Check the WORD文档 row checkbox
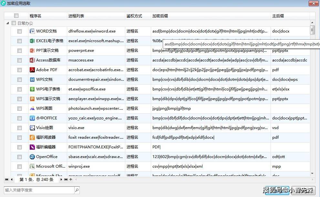The image size is (320, 197). pos(20,31)
